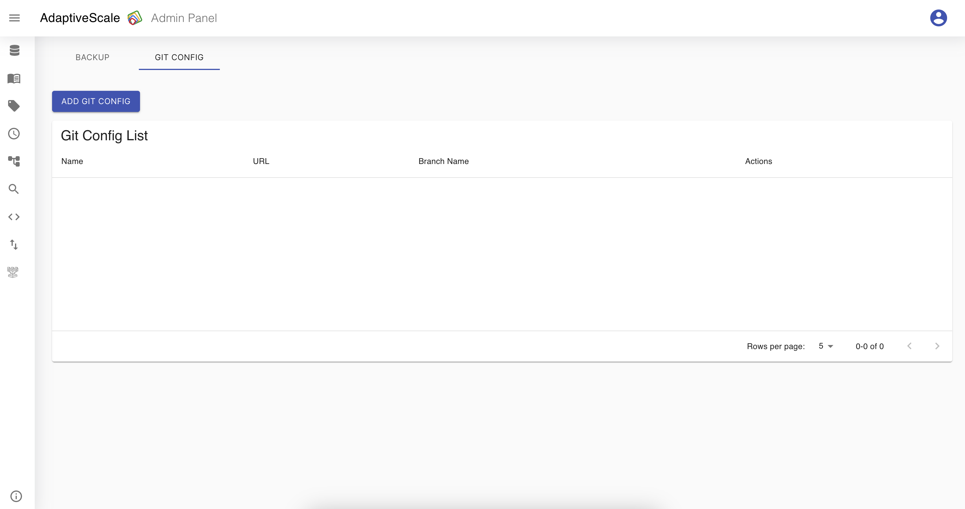
Task: Click the Actions column header
Action: pyautogui.click(x=758, y=161)
